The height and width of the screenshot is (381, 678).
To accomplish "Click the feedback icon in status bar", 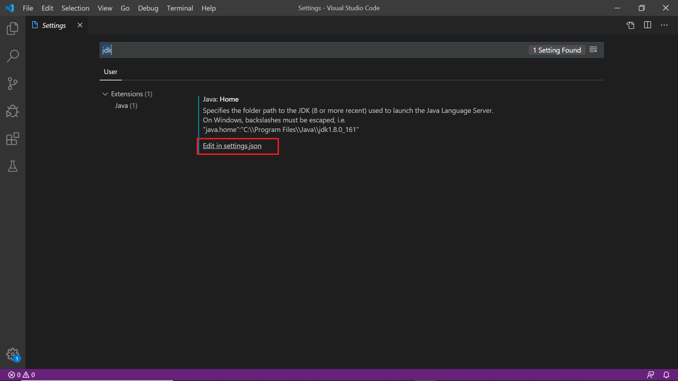I will click(x=651, y=375).
